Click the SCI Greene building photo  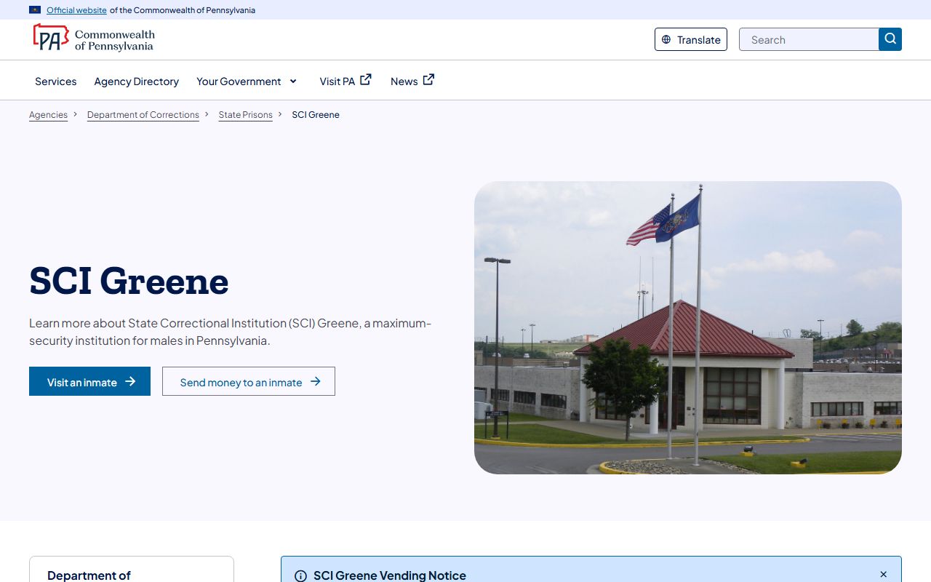(688, 327)
